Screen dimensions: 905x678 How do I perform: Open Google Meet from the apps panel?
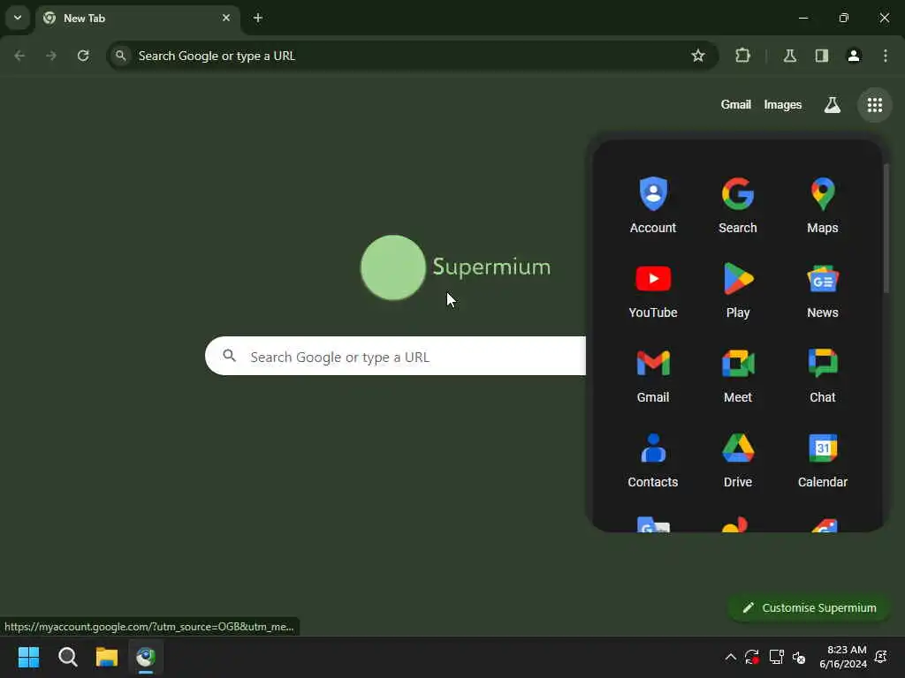pyautogui.click(x=738, y=374)
